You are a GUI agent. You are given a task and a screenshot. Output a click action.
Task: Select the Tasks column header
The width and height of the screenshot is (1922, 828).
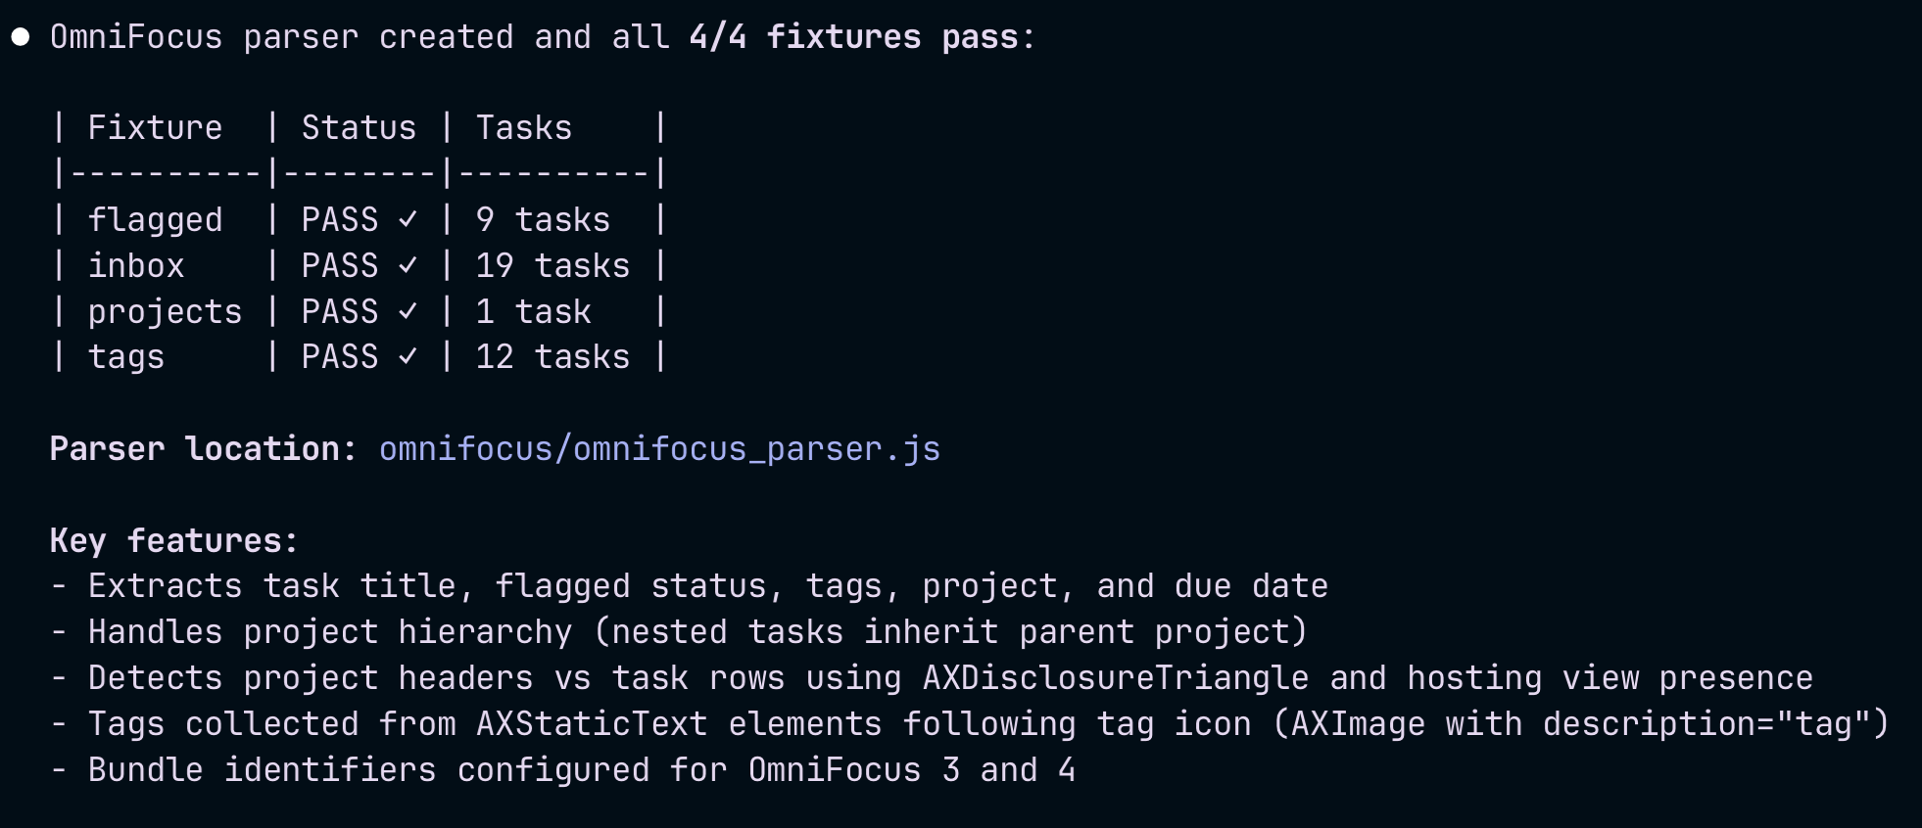[x=523, y=127]
